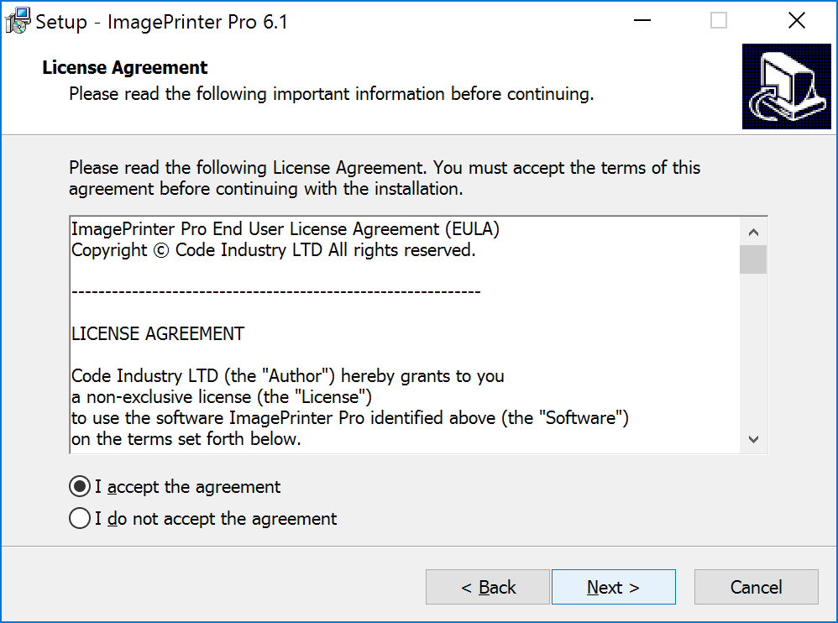Screen dimensions: 838x623
Task: Click the license text scroll up arrow
Action: (753, 232)
